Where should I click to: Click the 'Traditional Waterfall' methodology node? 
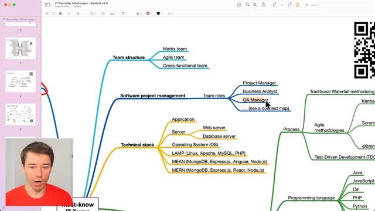click(342, 91)
